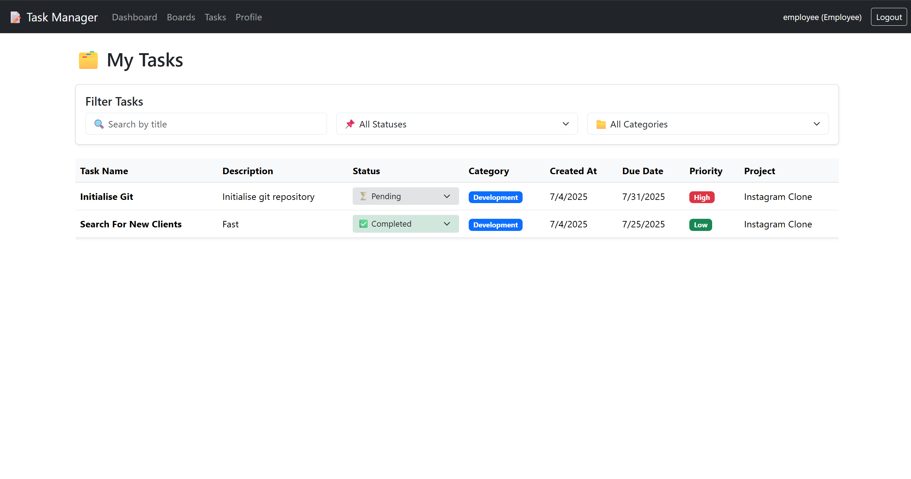Expand the All Categories filter dropdown
The image size is (911, 479).
(708, 124)
